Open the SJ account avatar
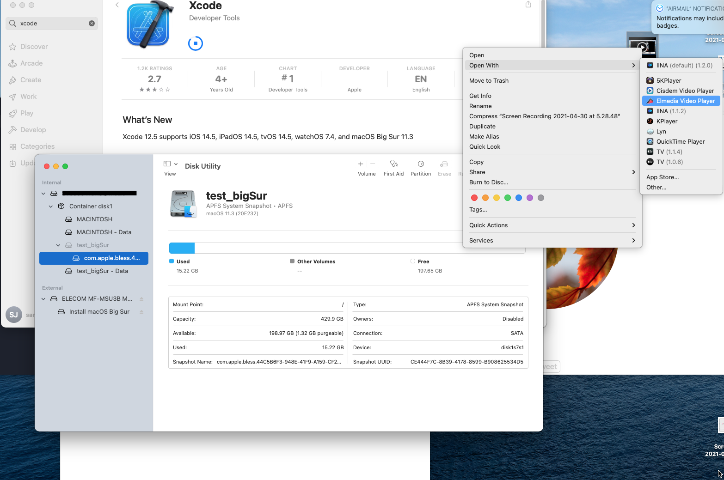Image resolution: width=724 pixels, height=480 pixels. point(14,315)
